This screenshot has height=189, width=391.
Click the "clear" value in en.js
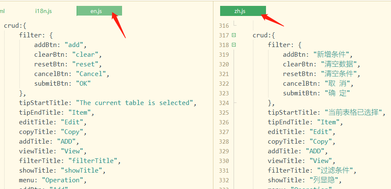85,55
